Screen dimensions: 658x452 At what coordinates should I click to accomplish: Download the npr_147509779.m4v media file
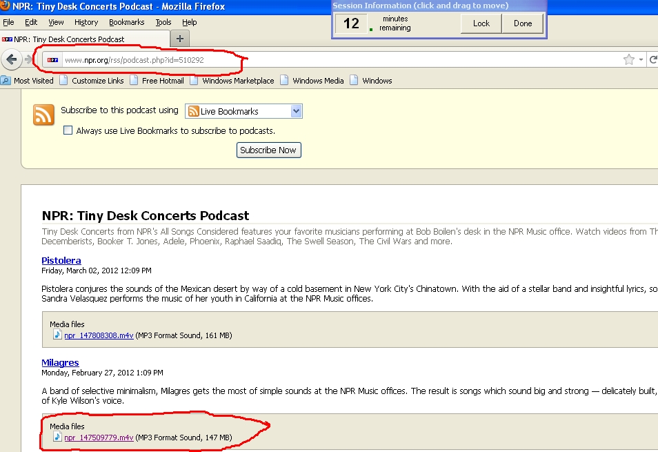pyautogui.click(x=99, y=438)
